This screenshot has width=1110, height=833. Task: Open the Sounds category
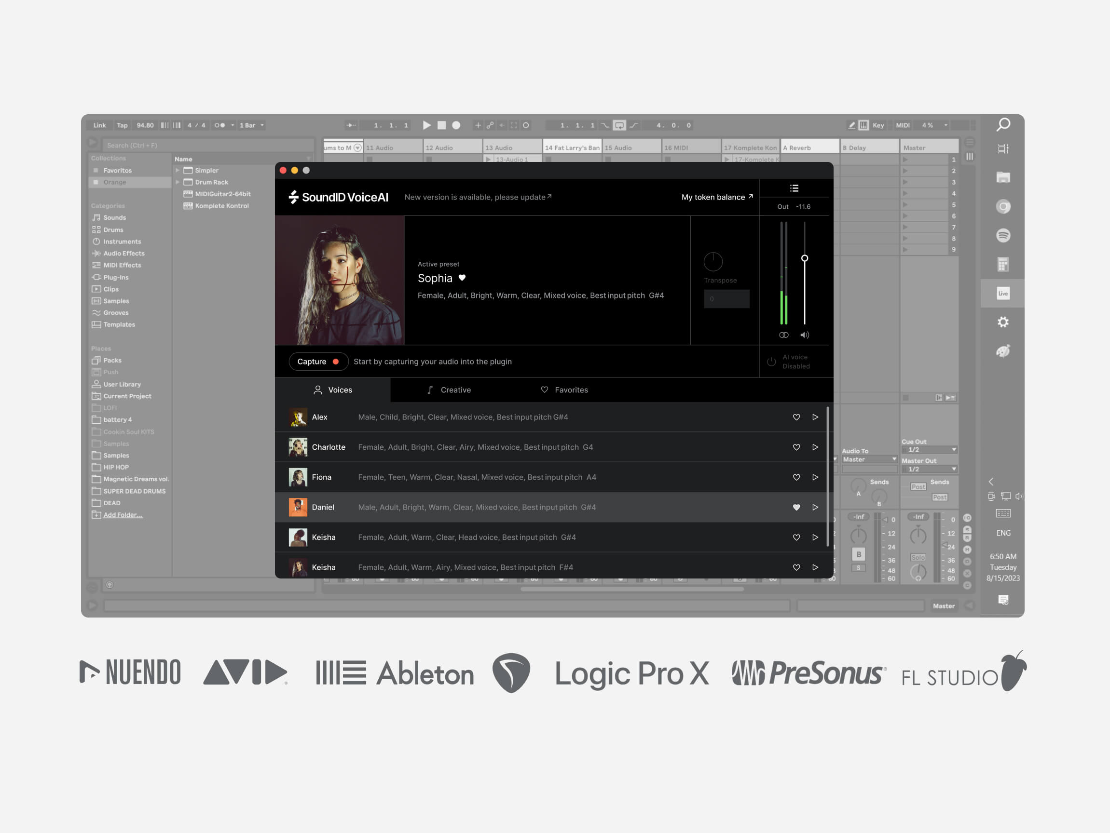[114, 218]
